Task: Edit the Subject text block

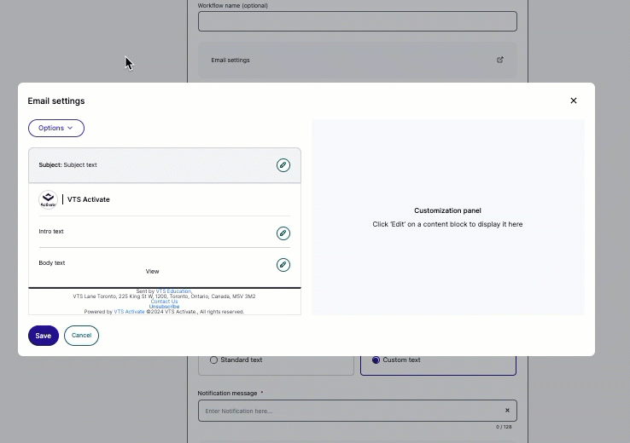Action: [x=283, y=165]
